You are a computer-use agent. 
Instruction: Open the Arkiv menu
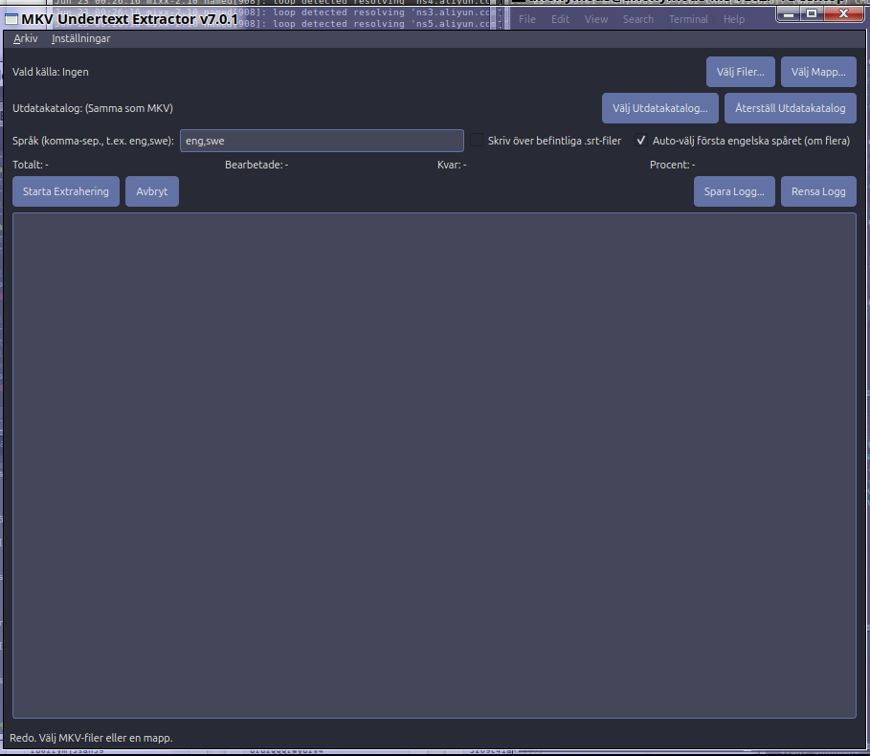coord(25,38)
